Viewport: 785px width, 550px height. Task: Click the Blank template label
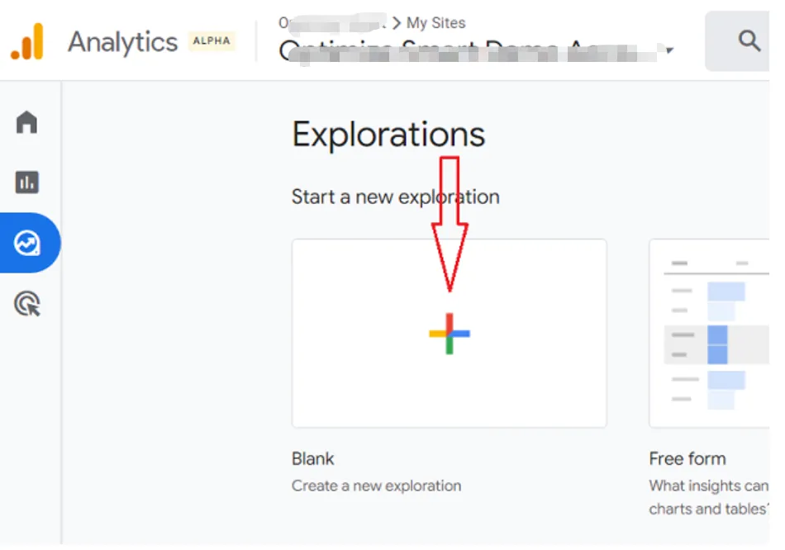point(313,459)
